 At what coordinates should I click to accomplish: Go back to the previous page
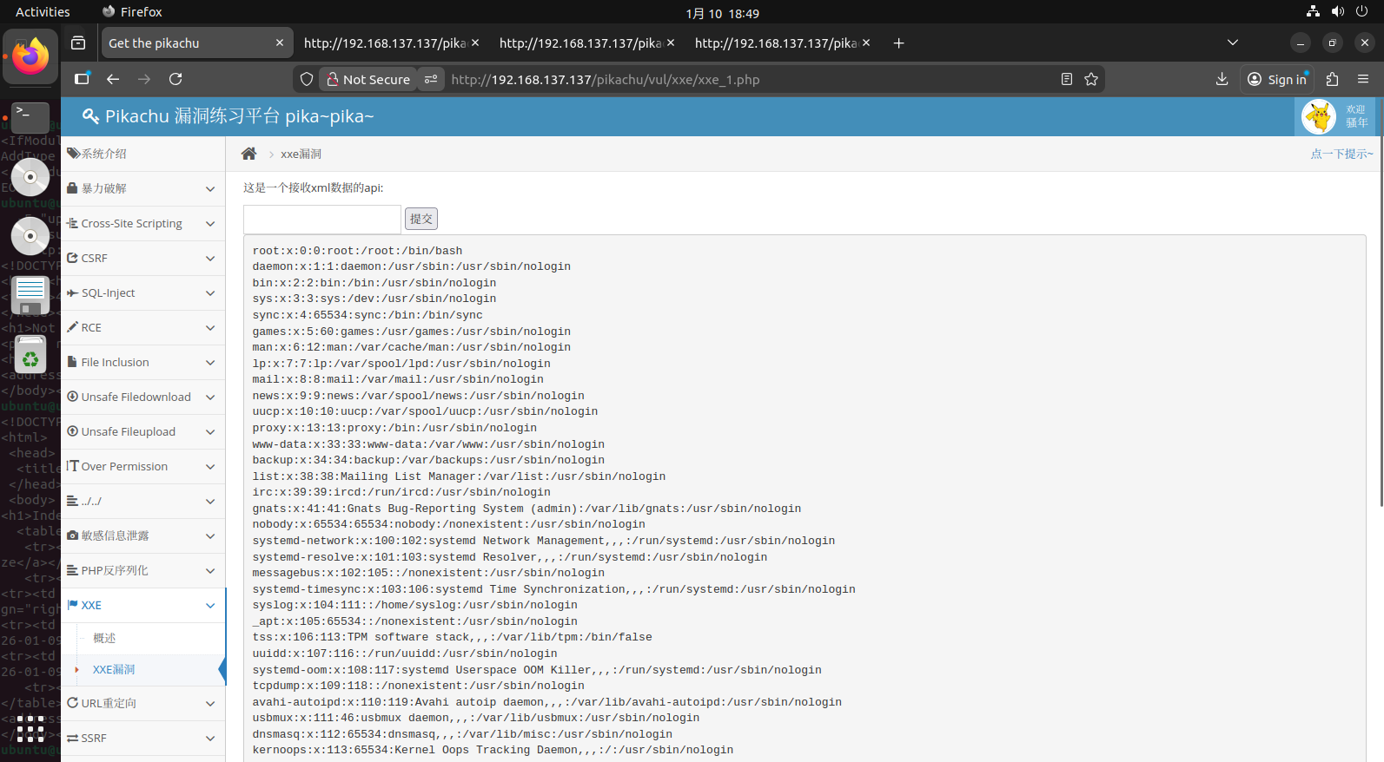pyautogui.click(x=113, y=79)
